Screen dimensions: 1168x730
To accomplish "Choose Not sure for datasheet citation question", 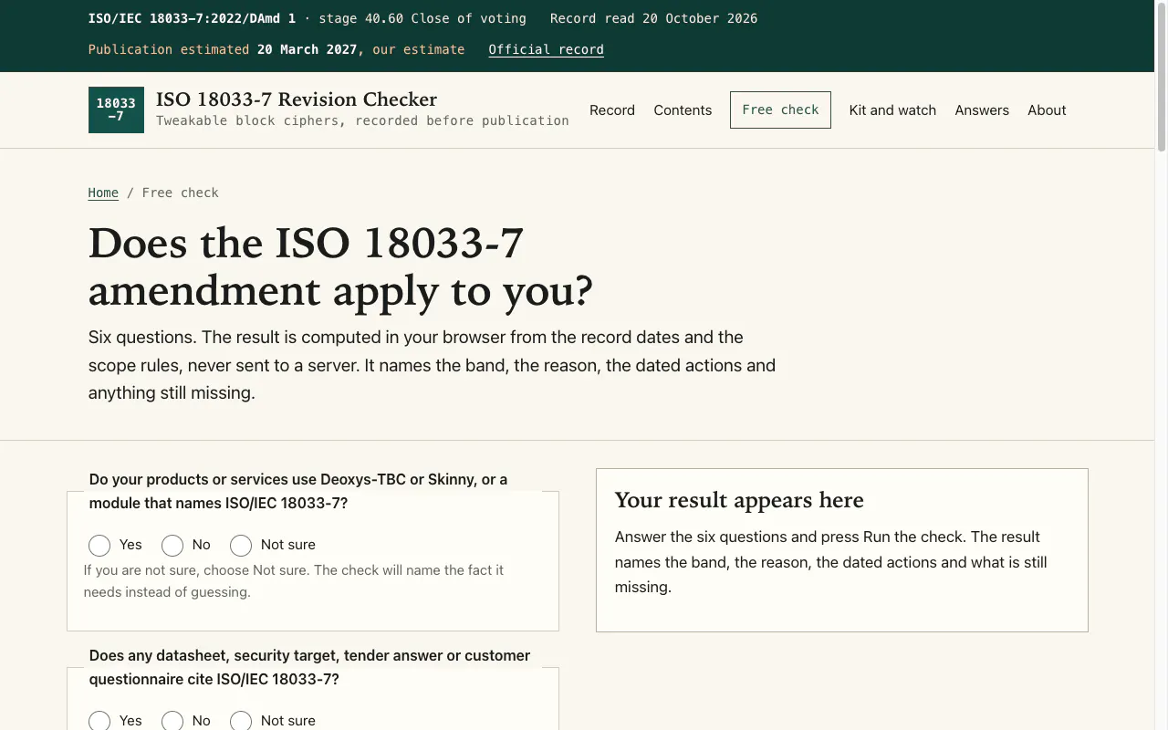I will tap(241, 721).
